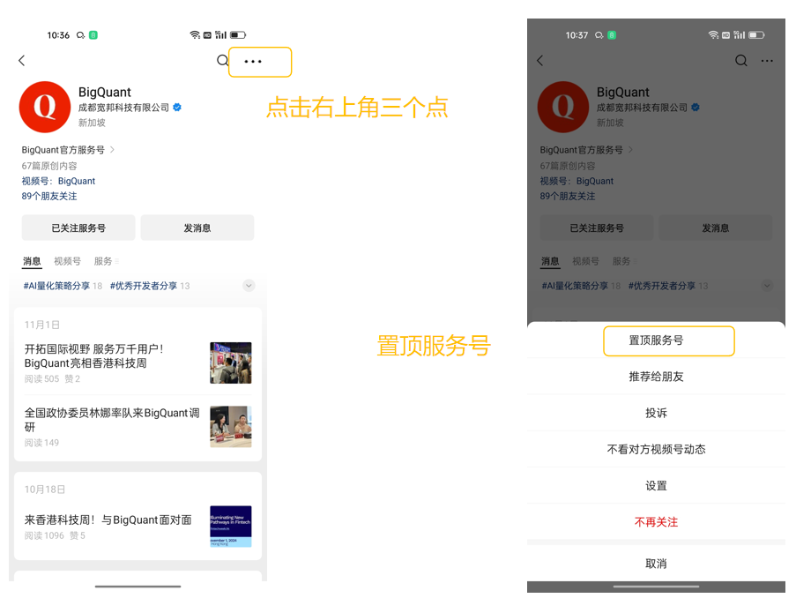Open the 香港科技周 booth photo thumbnail
This screenshot has height=598, width=796.
pos(231,363)
